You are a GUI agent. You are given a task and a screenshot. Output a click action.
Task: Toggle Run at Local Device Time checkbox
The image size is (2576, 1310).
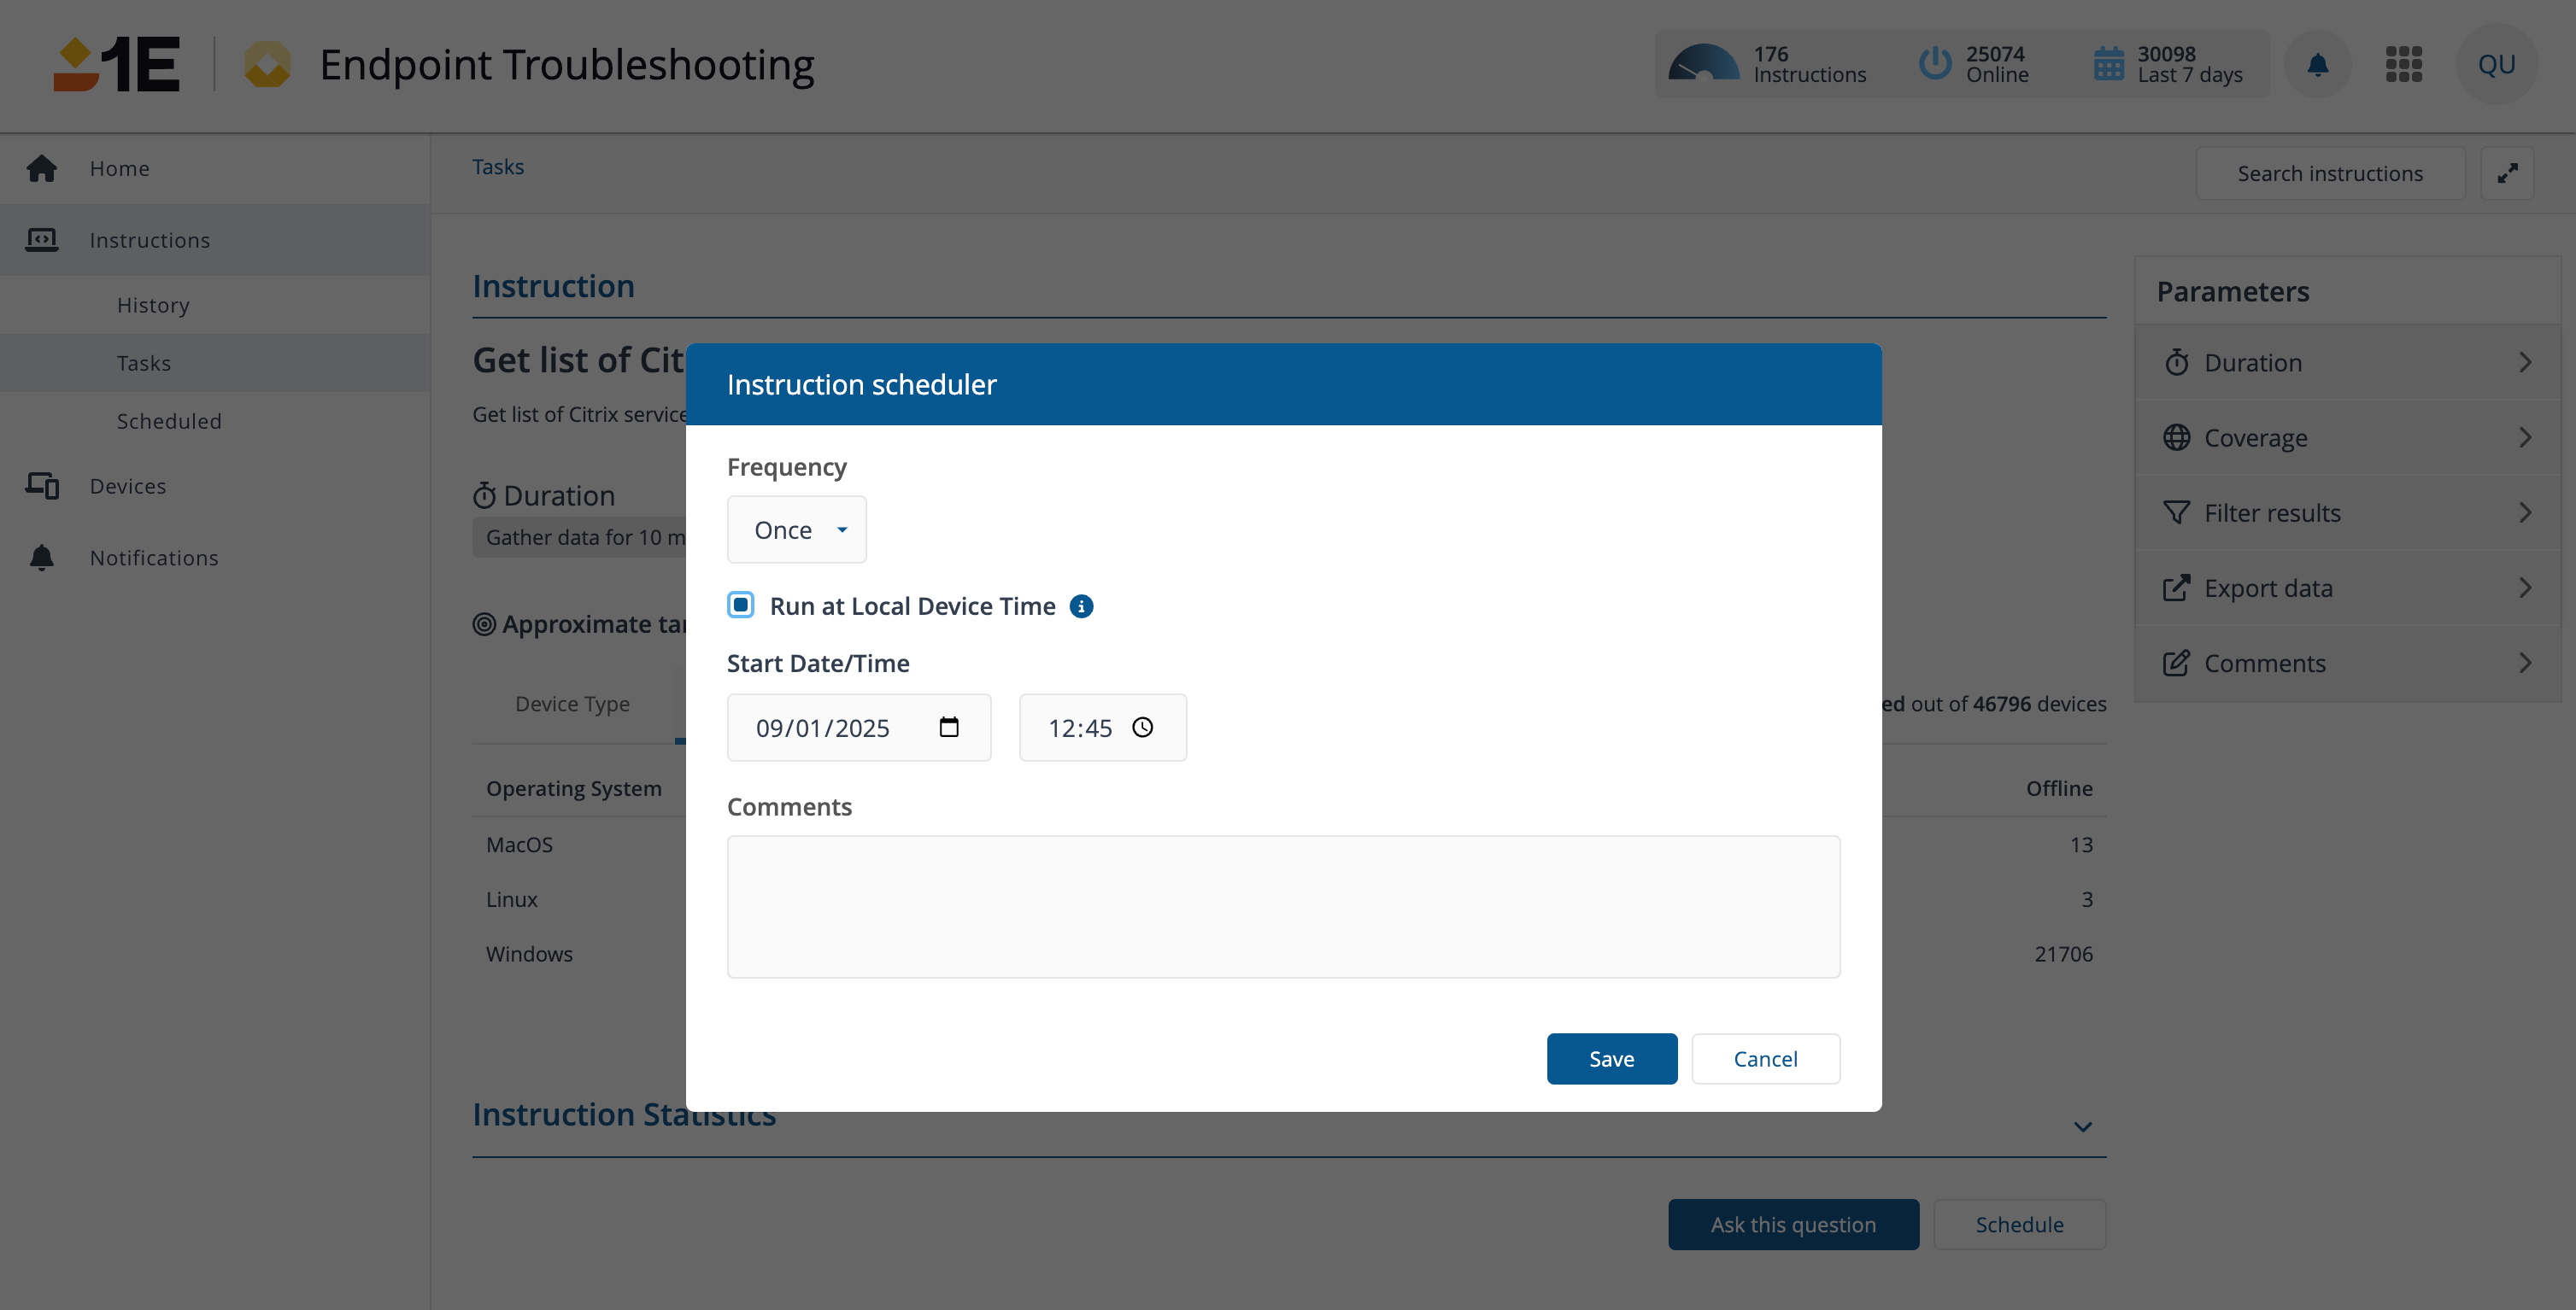[741, 605]
